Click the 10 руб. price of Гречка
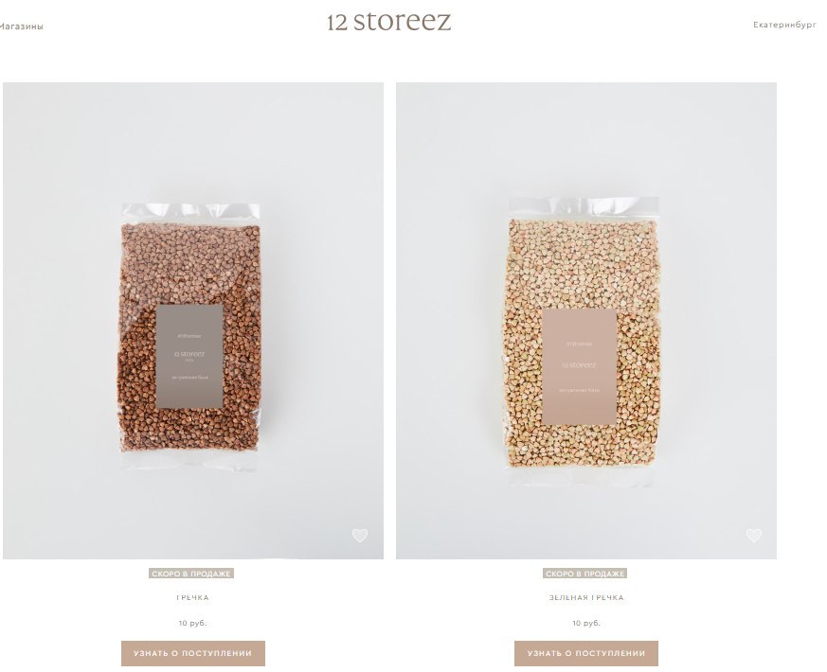Viewport: 827px width, 672px height. (x=192, y=623)
